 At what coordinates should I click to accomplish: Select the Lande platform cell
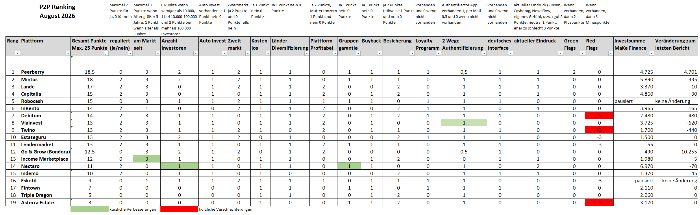point(45,87)
